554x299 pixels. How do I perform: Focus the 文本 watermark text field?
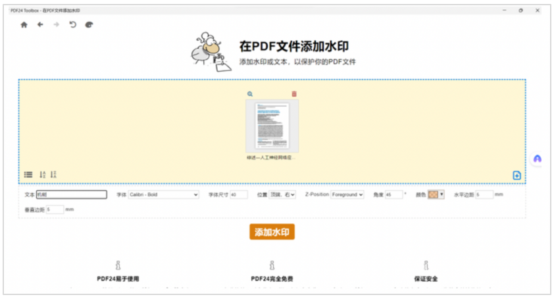tap(71, 195)
